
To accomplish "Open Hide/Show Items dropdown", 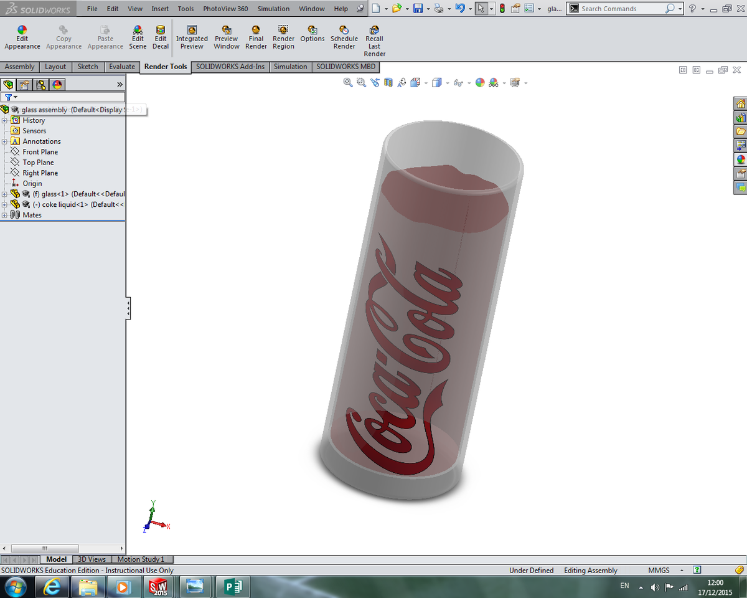I will tap(468, 83).
